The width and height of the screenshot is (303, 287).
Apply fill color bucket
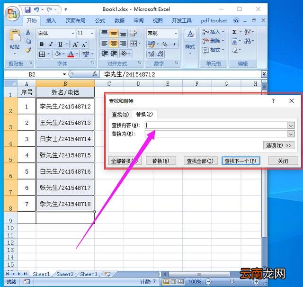coord(57,54)
